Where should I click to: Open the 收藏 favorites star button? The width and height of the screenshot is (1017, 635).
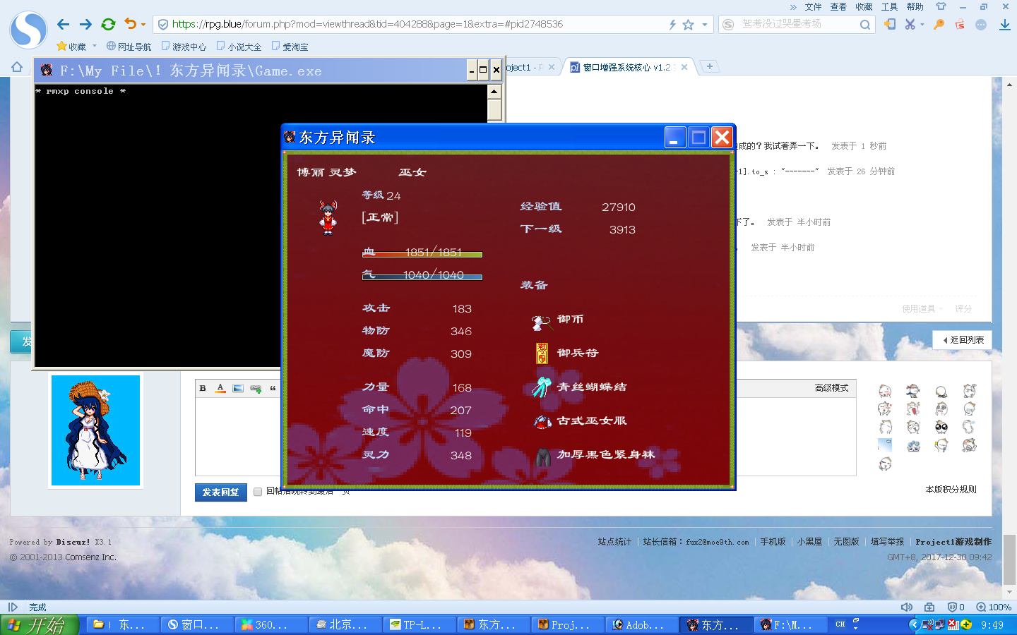71,47
